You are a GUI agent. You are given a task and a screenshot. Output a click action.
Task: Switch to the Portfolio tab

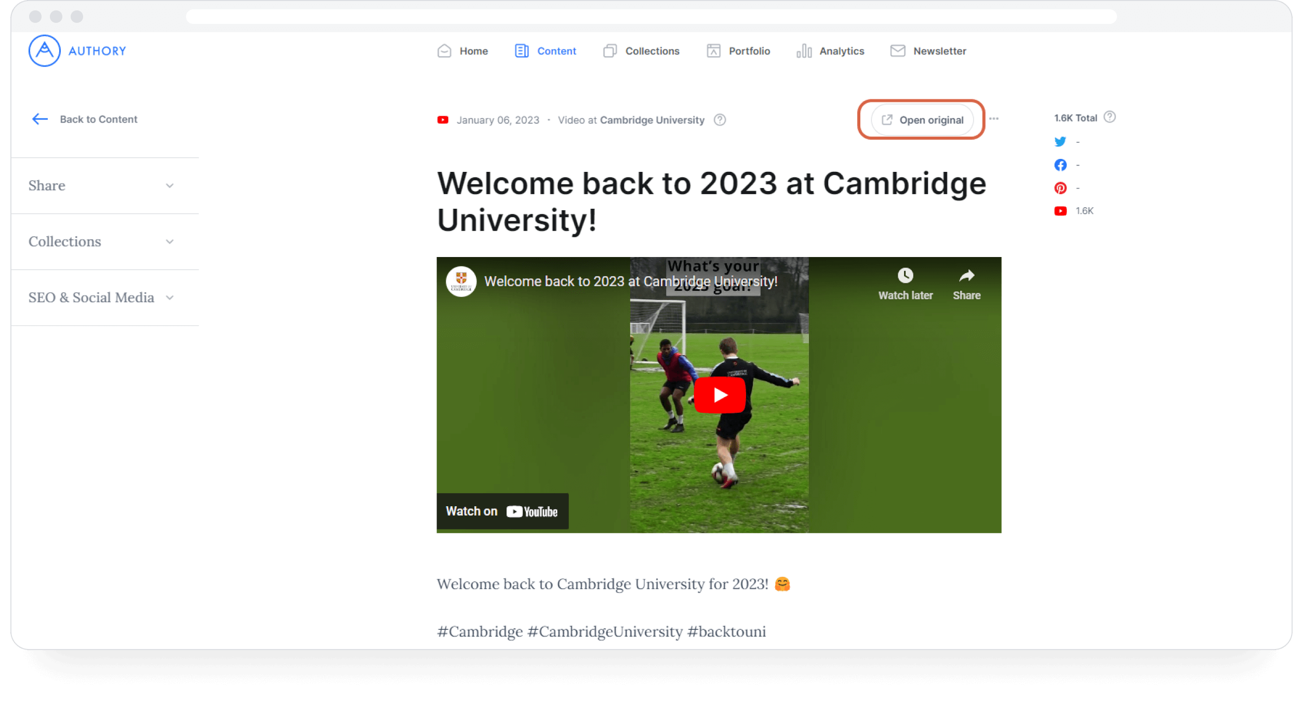tap(738, 51)
